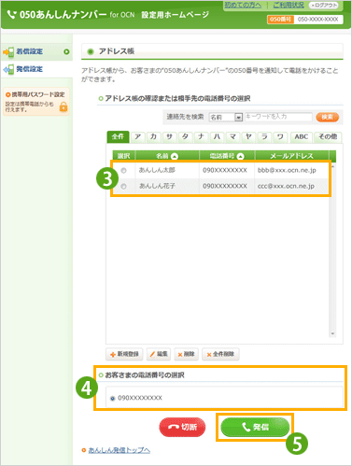Select the ABC tab
The image size is (352, 466).
click(302, 137)
